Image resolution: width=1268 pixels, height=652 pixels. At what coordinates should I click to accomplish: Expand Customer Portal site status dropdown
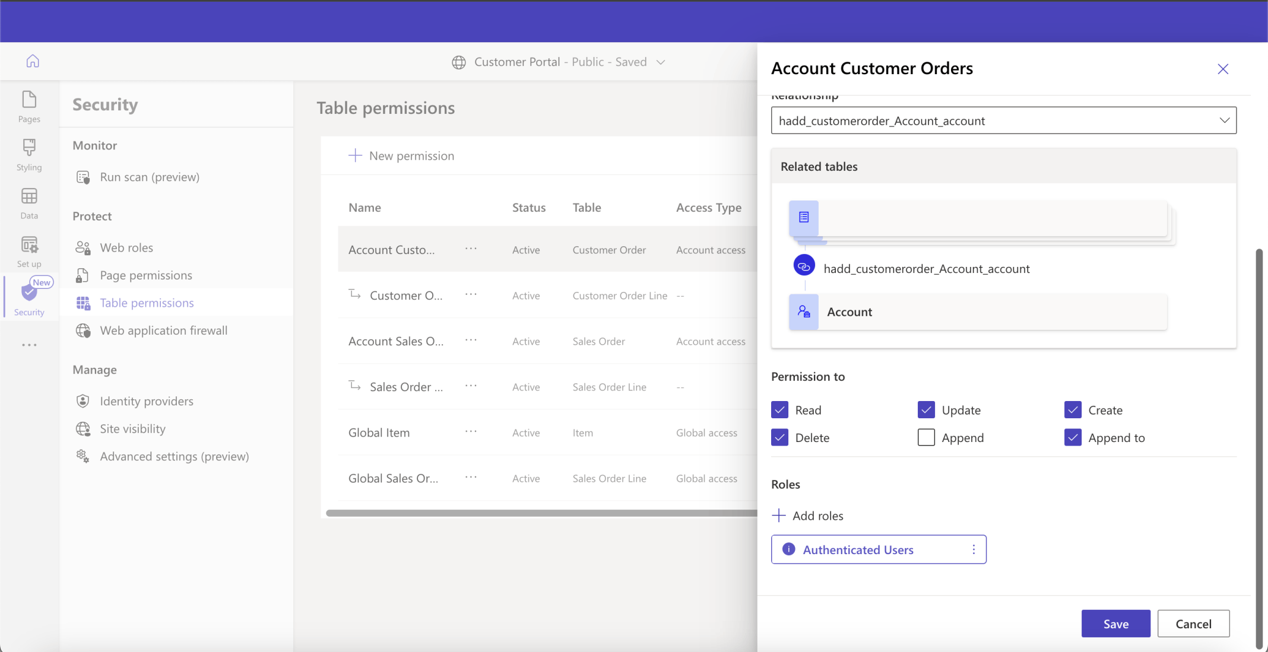point(661,62)
